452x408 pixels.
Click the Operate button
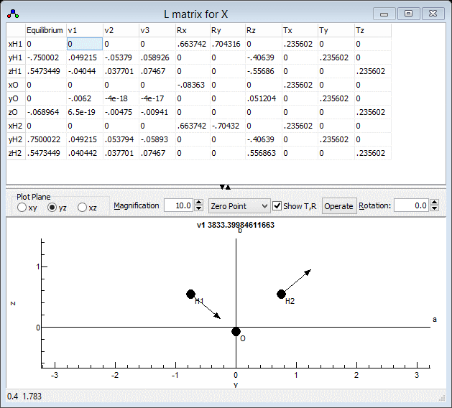point(339,206)
